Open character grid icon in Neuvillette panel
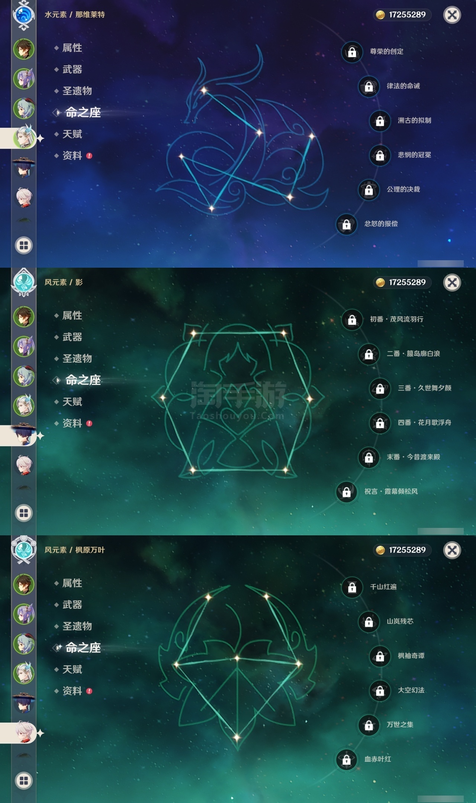476x803 pixels. click(x=24, y=245)
